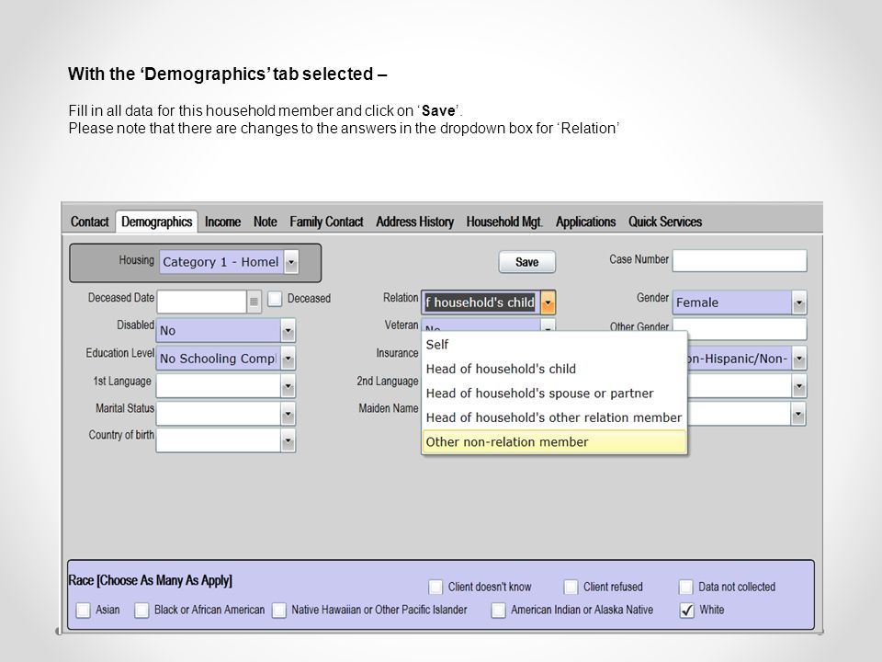The width and height of the screenshot is (882, 662).
Task: Open the Disabled dropdown
Action: [288, 330]
